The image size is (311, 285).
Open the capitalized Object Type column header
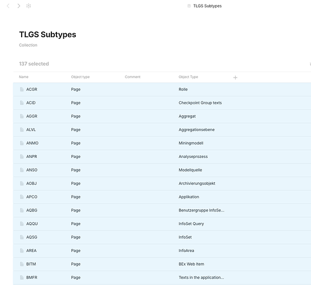pos(188,77)
